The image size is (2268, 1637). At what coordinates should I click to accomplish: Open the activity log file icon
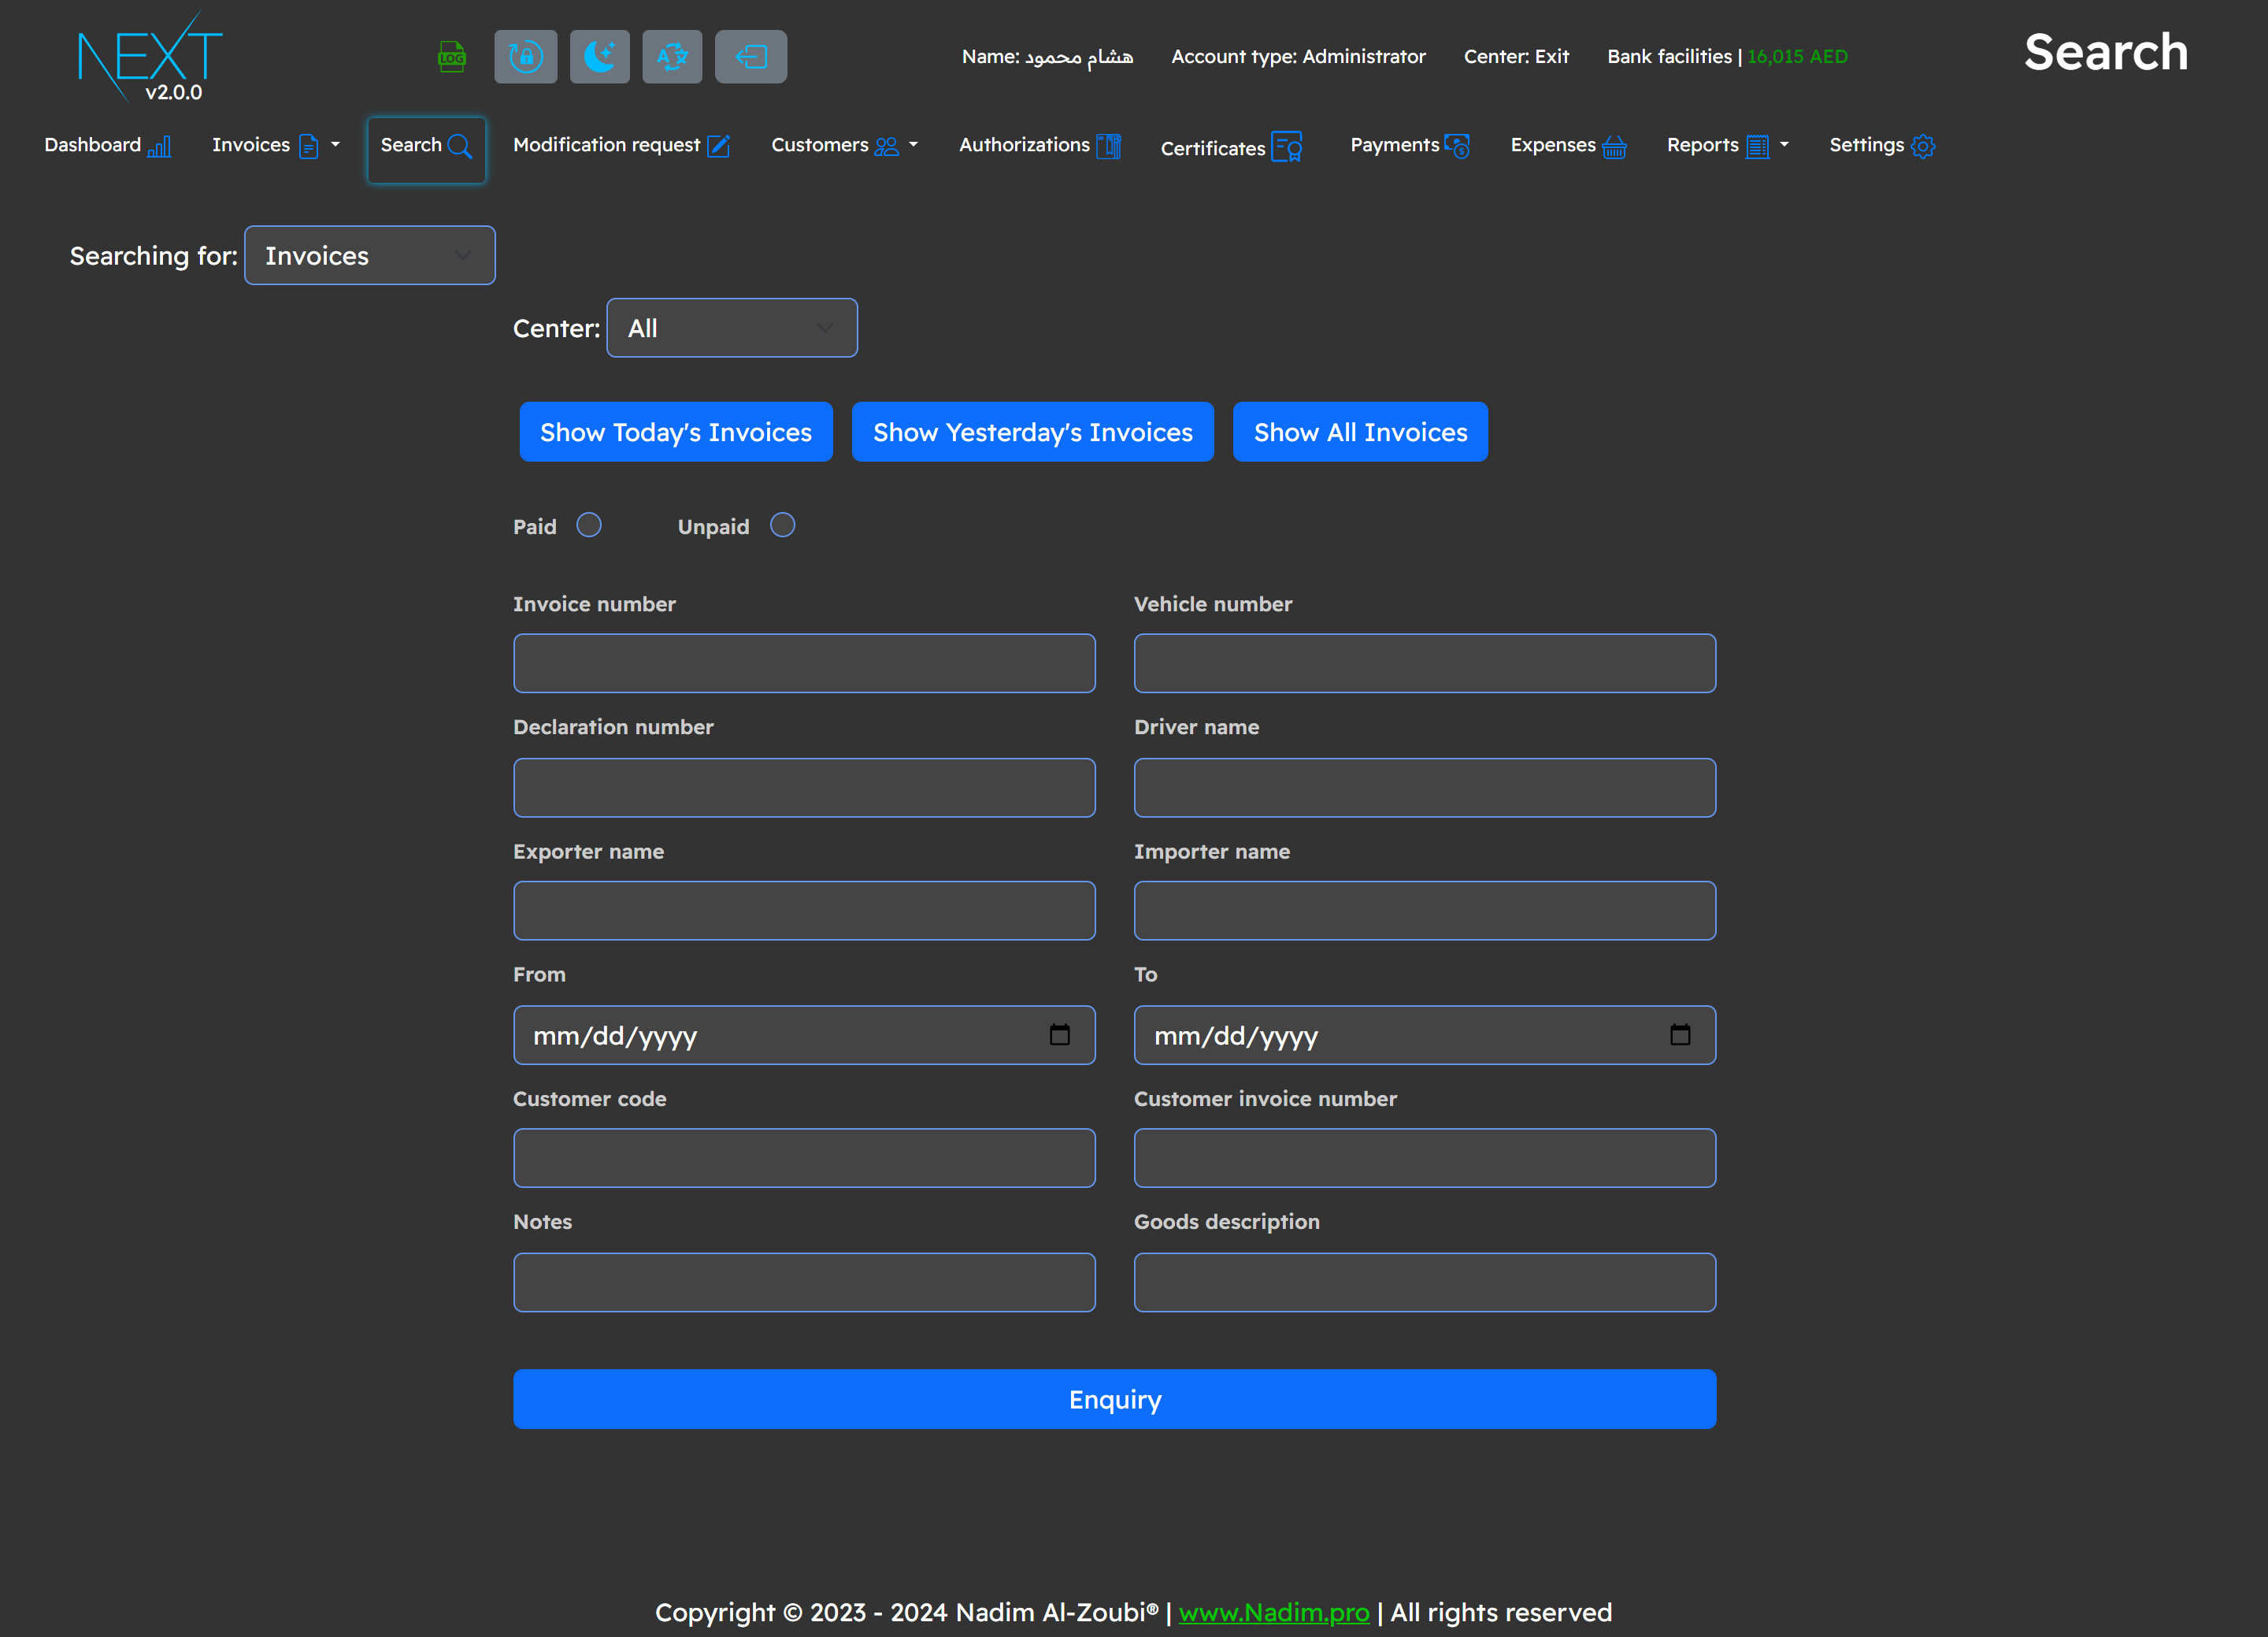coord(452,56)
